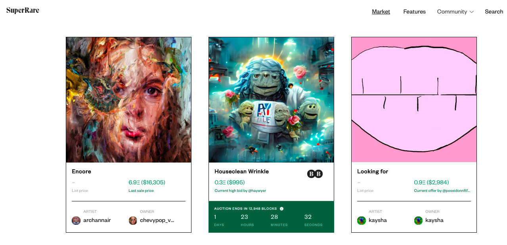Image resolution: width=507 pixels, height=245 pixels.
Task: Open the Encore artwork title
Action: (x=81, y=171)
